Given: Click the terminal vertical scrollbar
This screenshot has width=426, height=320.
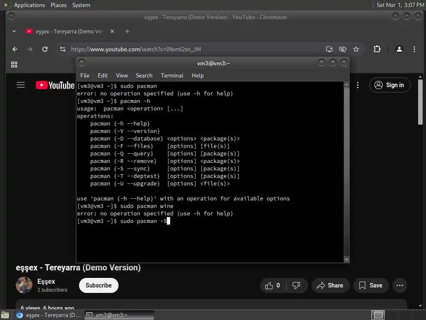Looking at the screenshot, I should (347, 172).
